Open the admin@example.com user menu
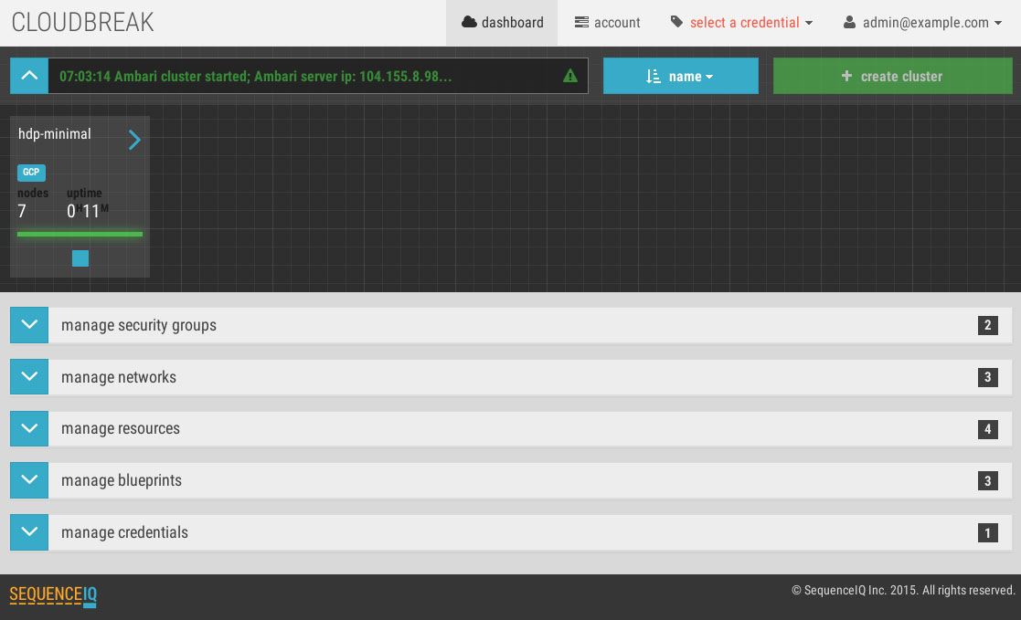 tap(922, 23)
